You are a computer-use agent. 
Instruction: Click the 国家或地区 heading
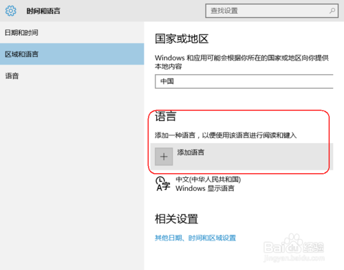pos(182,38)
